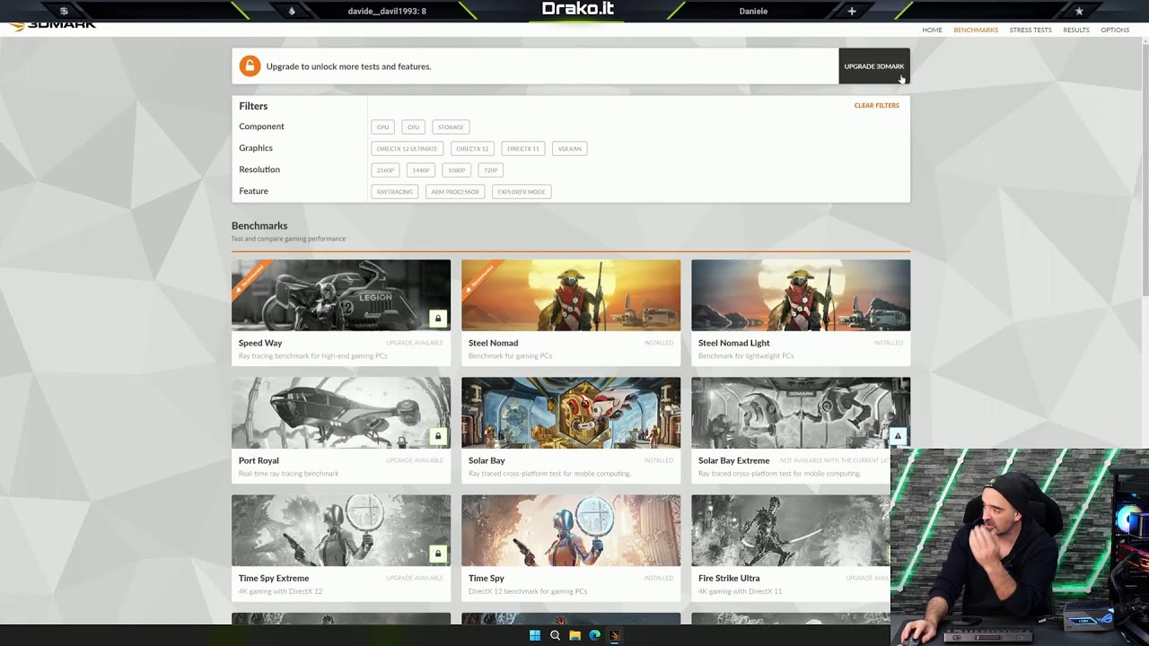Image resolution: width=1149 pixels, height=646 pixels.
Task: Click the Steel Nomad title text
Action: [x=493, y=343]
